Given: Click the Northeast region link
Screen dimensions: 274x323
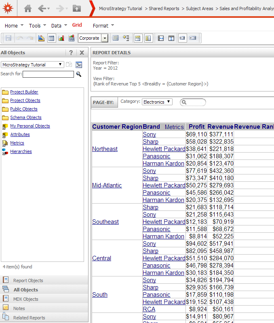Looking at the screenshot, I should 105,149.
